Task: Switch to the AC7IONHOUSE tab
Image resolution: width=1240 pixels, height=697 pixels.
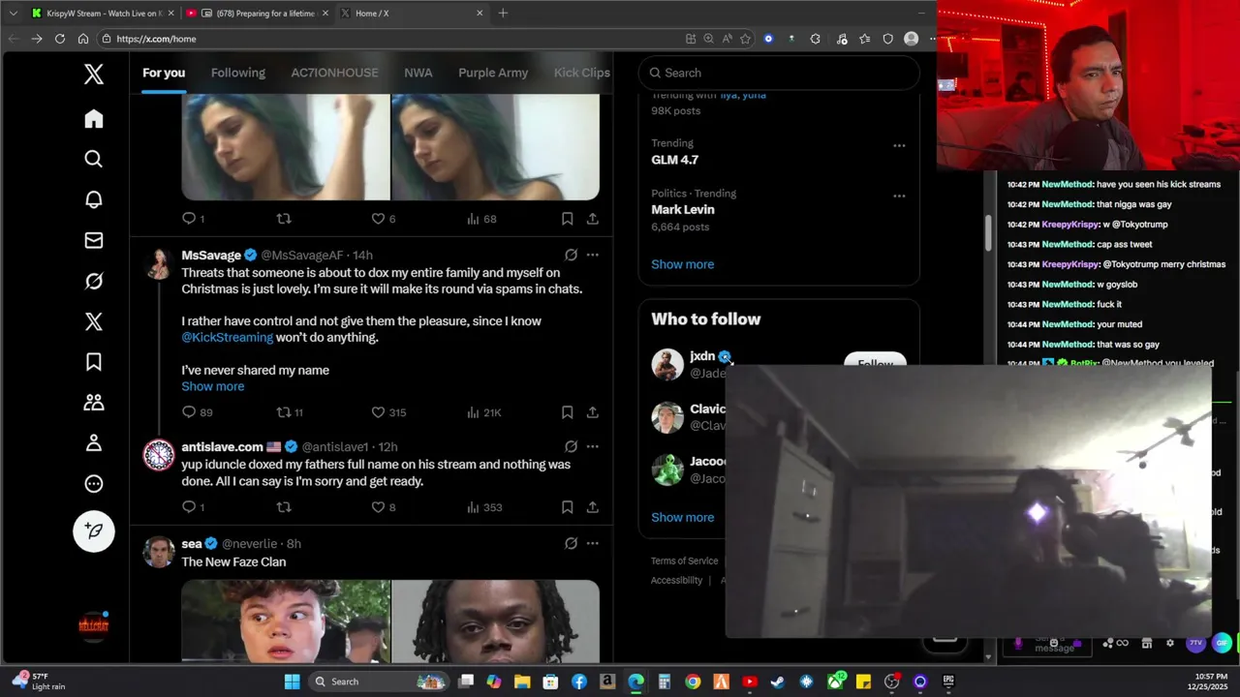Action: click(334, 73)
